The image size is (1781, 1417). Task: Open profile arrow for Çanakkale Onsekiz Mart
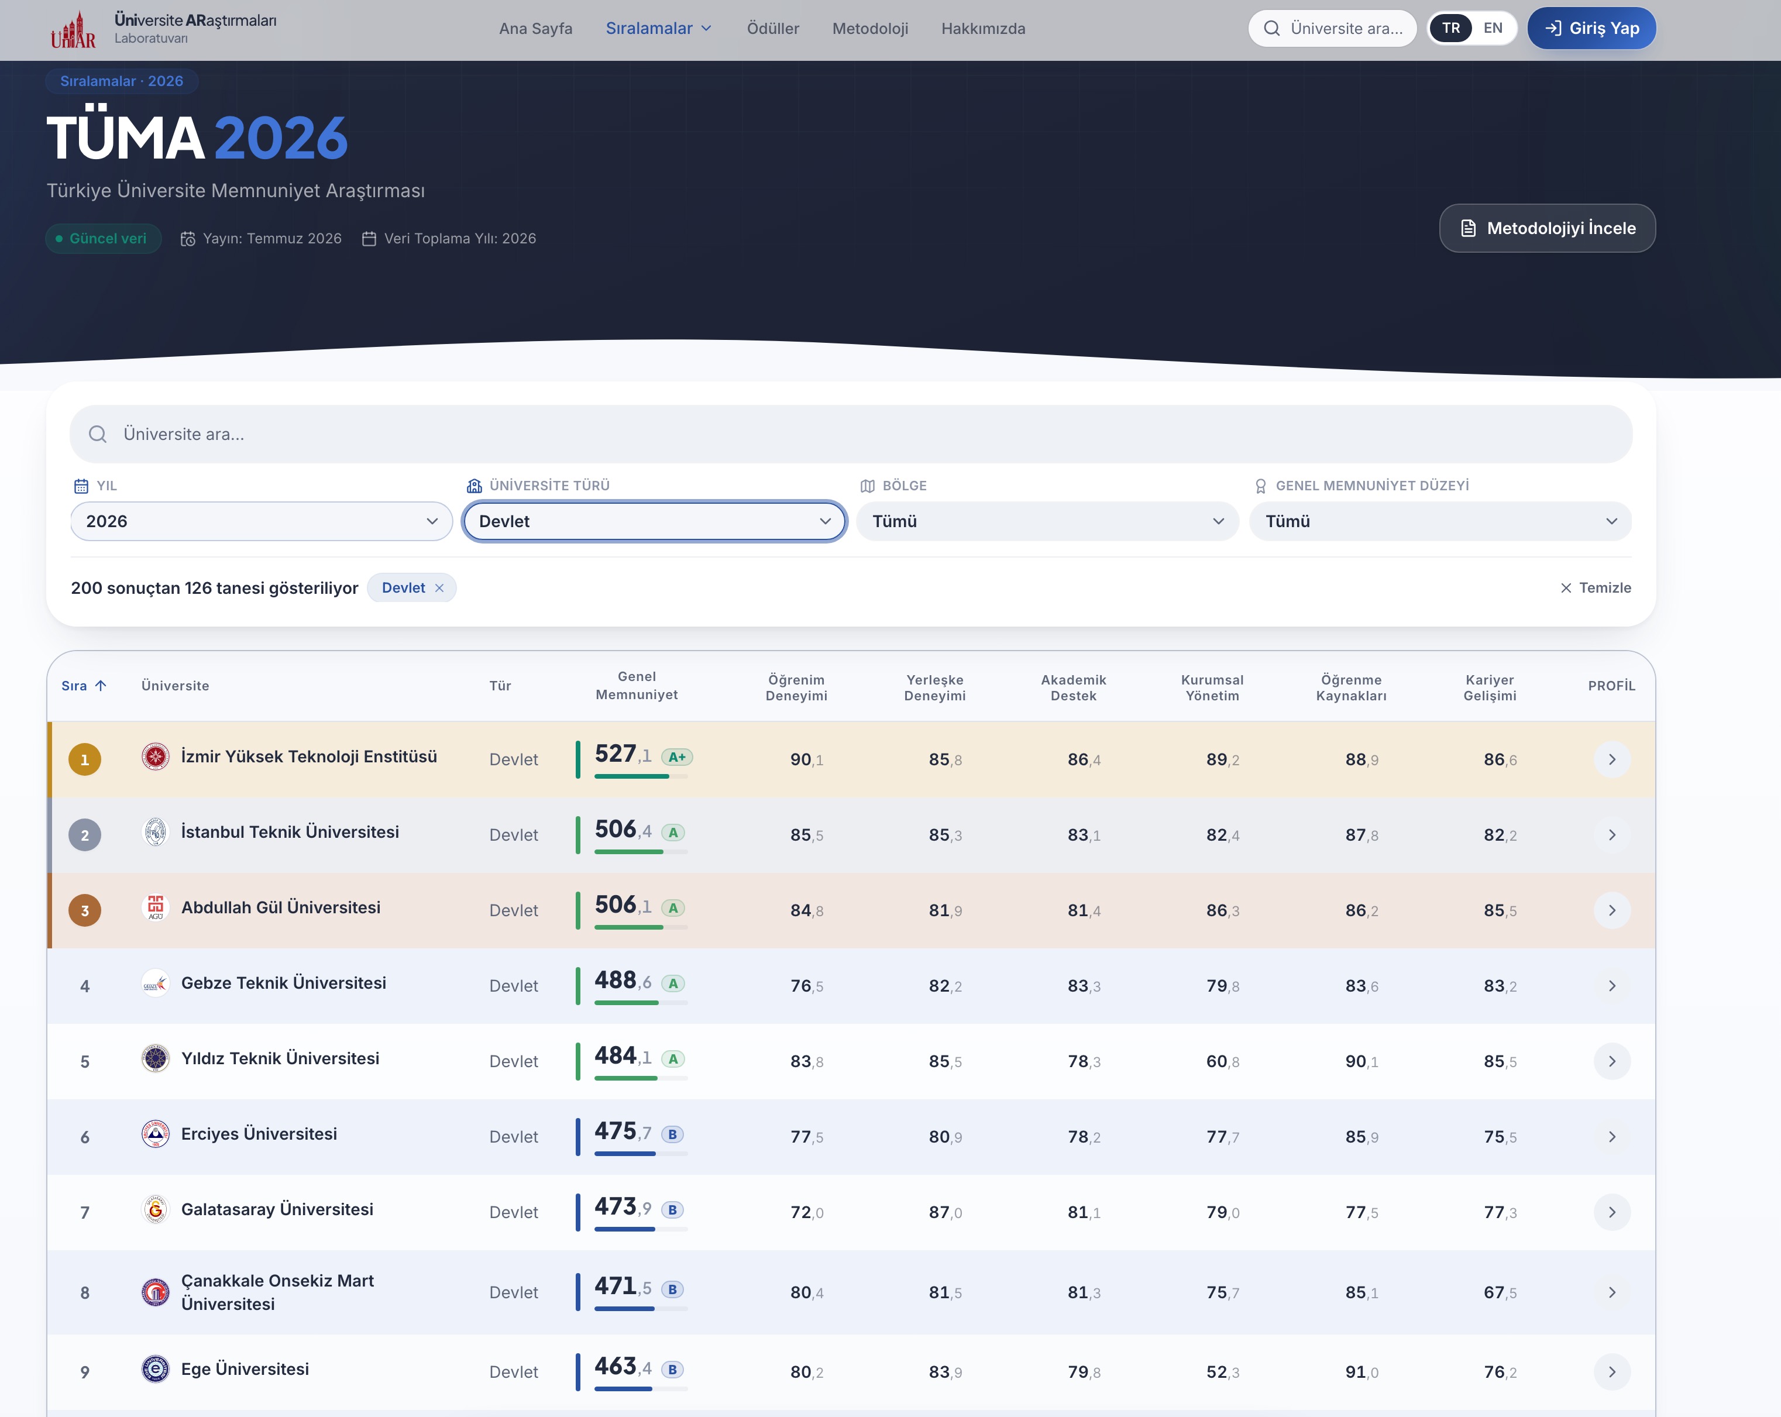coord(1612,1292)
